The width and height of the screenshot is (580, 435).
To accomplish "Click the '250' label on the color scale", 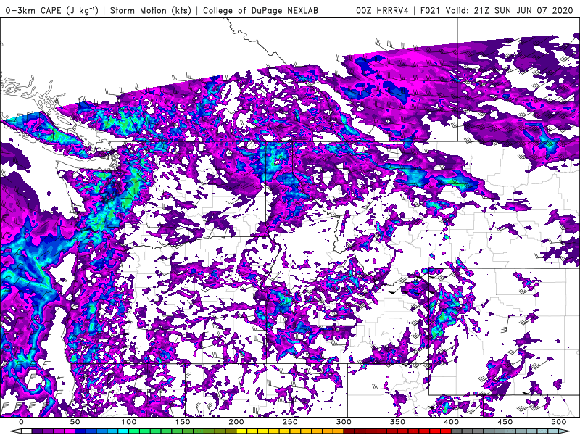I will point(290,422).
